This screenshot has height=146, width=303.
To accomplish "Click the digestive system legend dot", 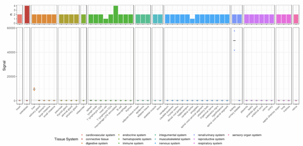I will [82, 143].
